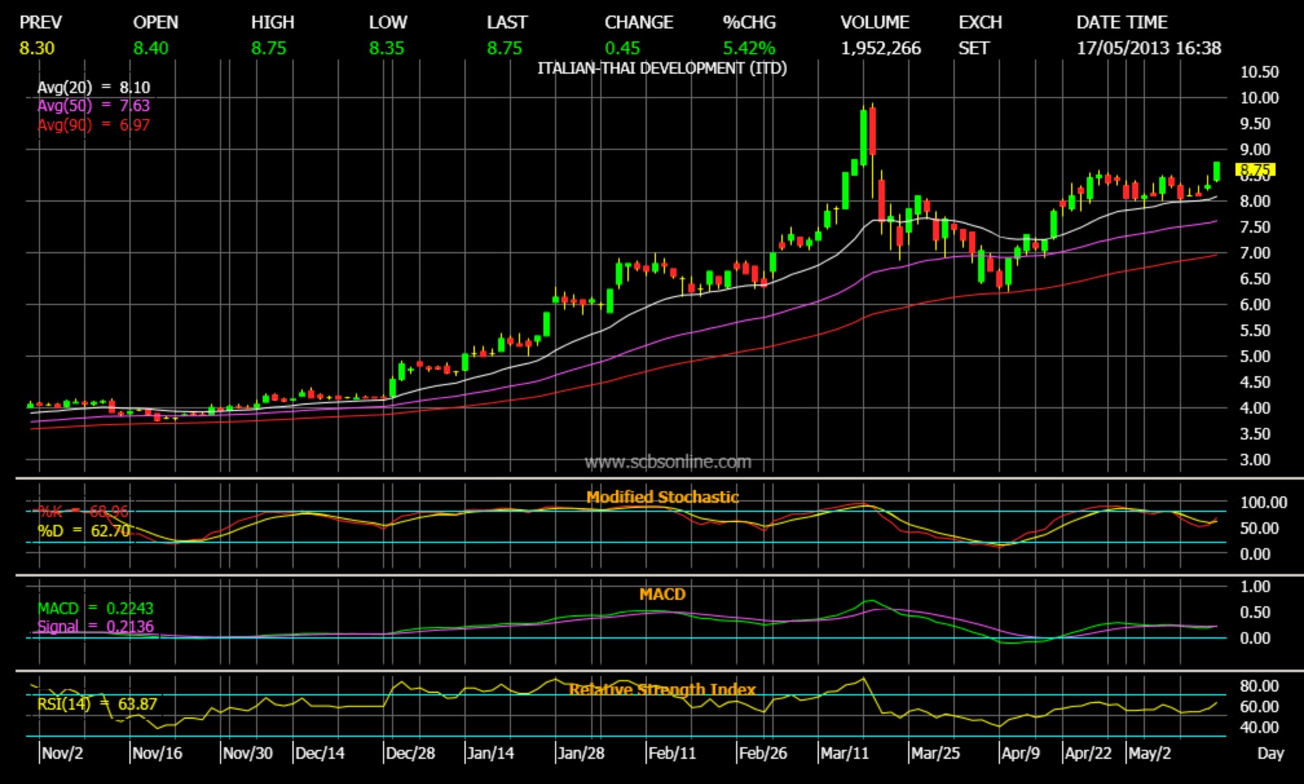Click the Apr/9 date axis label
The image size is (1304, 784).
(x=1021, y=753)
